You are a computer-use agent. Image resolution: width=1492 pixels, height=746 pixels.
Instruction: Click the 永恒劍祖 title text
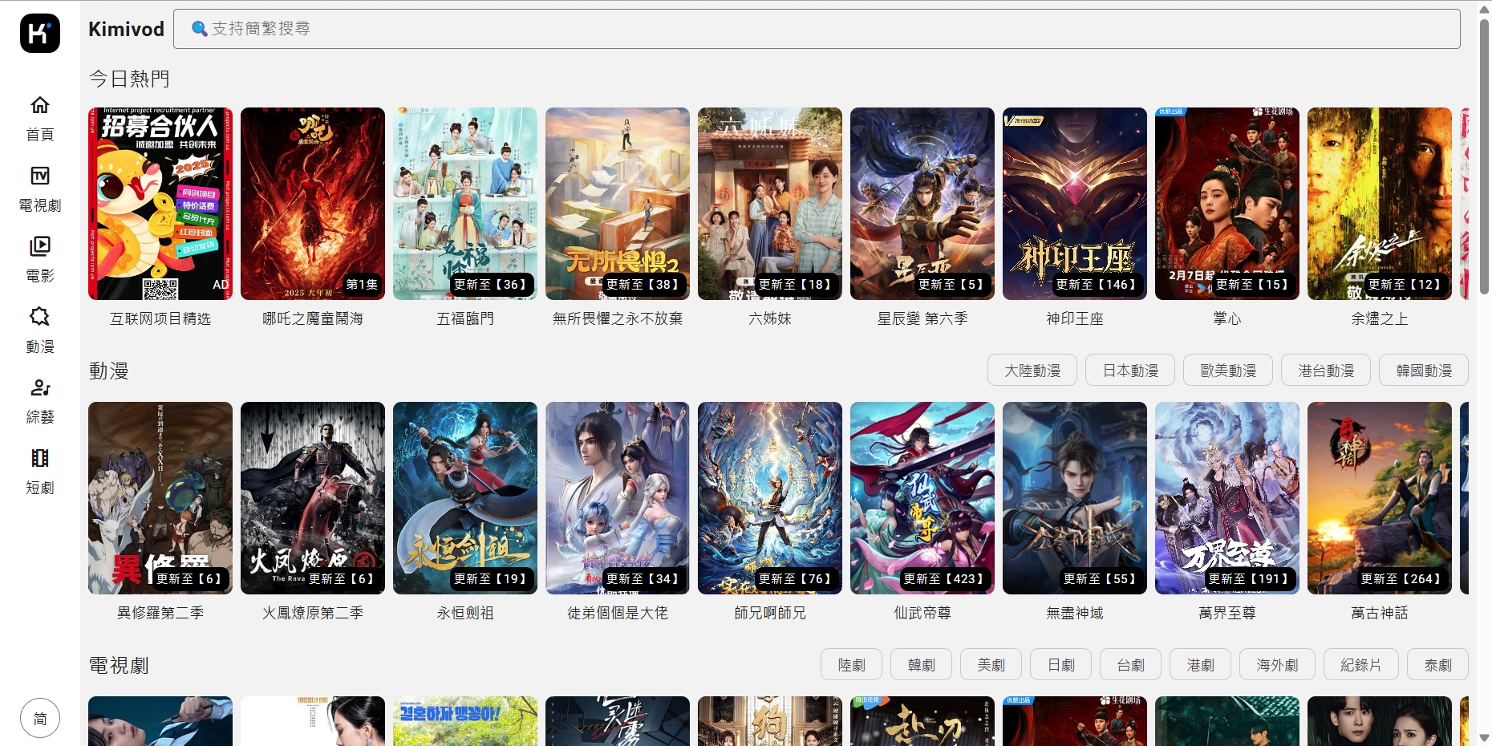tap(465, 613)
